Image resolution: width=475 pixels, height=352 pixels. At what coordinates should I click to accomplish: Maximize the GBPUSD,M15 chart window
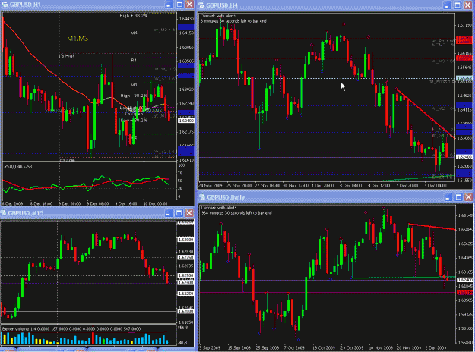coord(179,213)
